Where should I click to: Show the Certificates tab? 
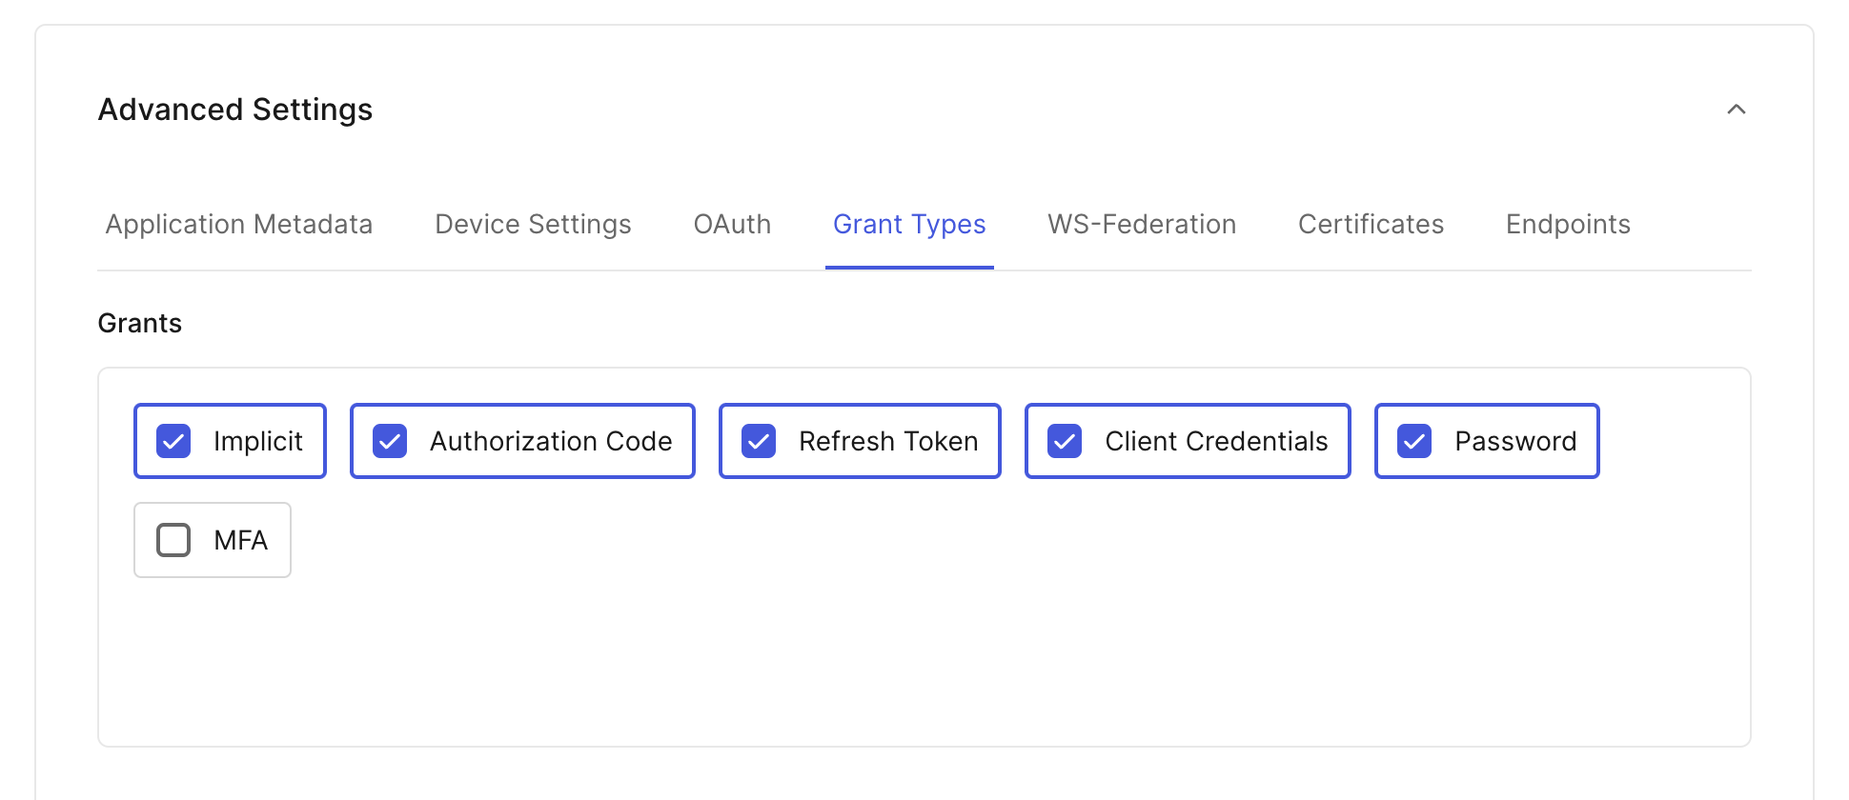[x=1371, y=224]
